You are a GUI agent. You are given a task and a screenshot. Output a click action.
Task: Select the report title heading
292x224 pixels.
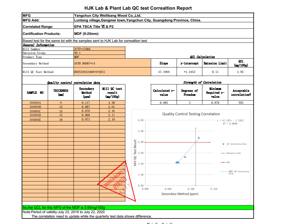[x=138, y=8]
